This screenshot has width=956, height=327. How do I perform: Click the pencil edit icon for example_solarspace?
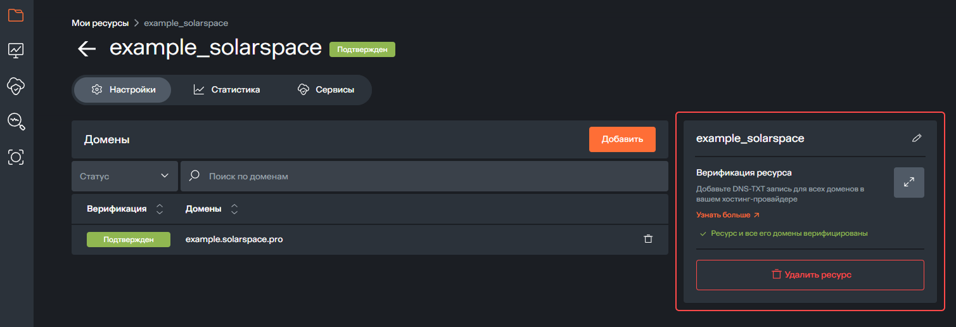(916, 138)
